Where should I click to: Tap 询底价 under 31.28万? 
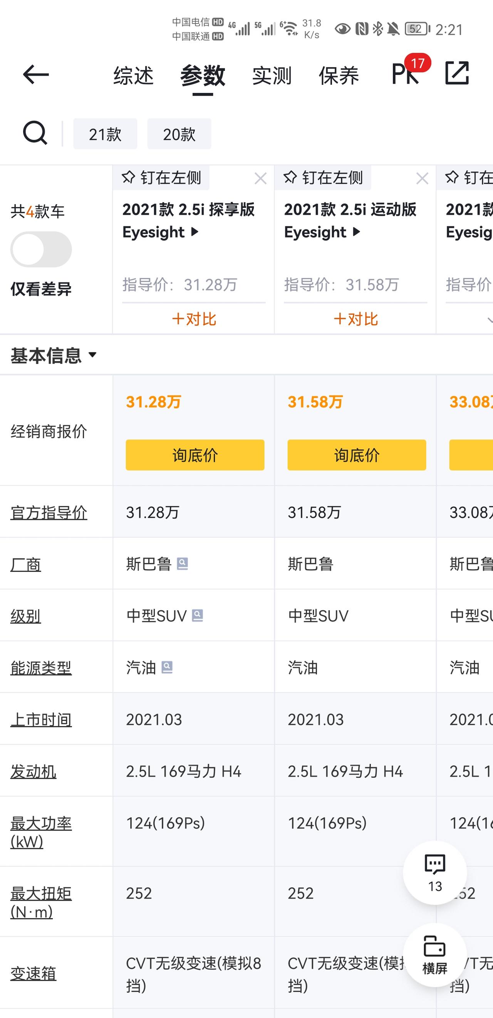(195, 455)
